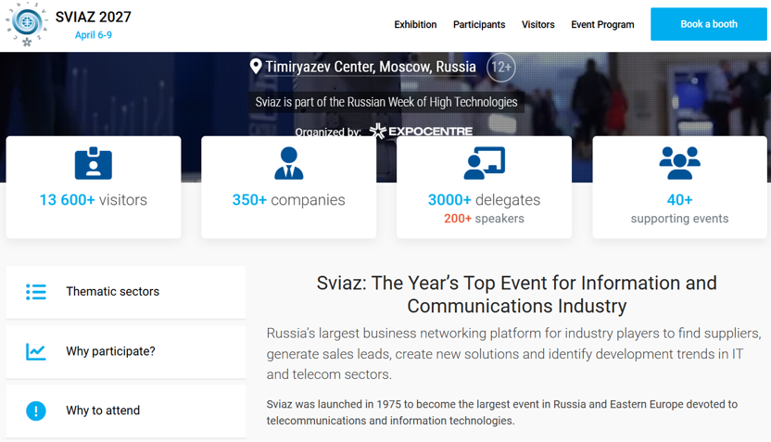Click the 200+ speakers text
Screen dimensions: 771x442
(x=484, y=219)
